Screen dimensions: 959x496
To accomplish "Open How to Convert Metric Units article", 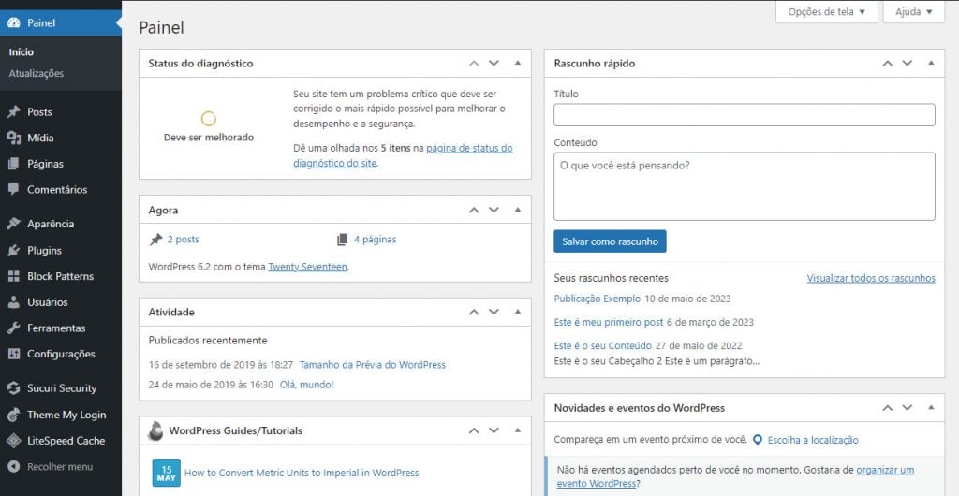I will (x=302, y=473).
